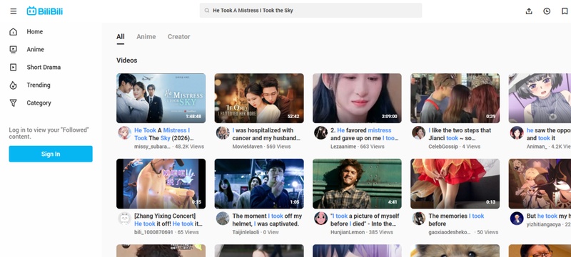Click 'gaoxiaodesheko... · 50 Views' text

click(463, 232)
